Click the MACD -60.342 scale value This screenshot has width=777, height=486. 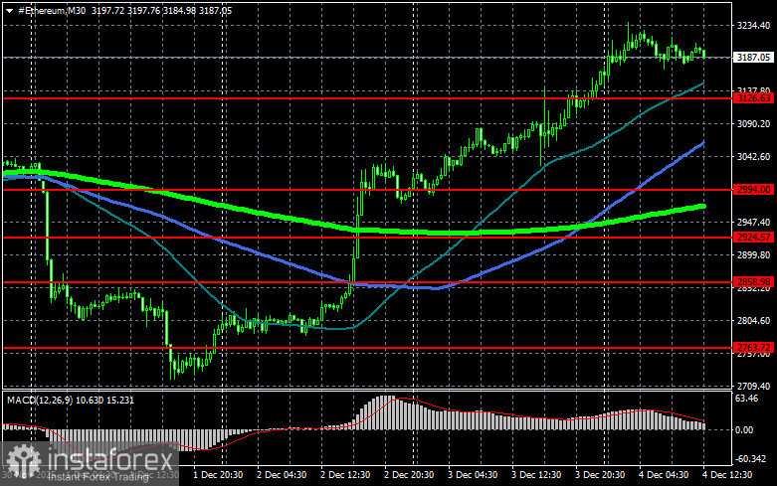[x=751, y=459]
